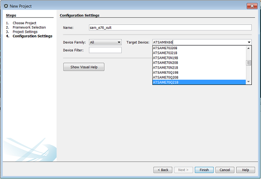The image size is (261, 179).
Task: Select ATSAME70J21B from device list
Action: [199, 53]
